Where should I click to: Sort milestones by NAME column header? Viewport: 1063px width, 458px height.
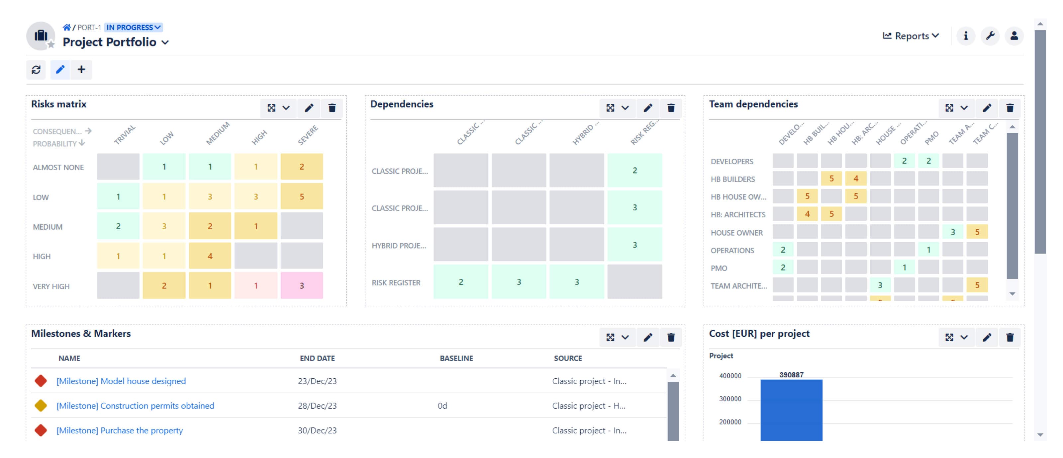pyautogui.click(x=69, y=358)
